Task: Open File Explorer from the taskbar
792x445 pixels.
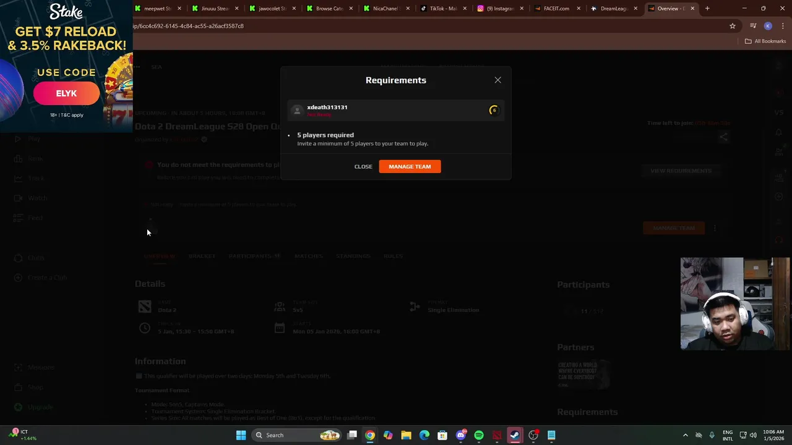Action: (x=406, y=435)
